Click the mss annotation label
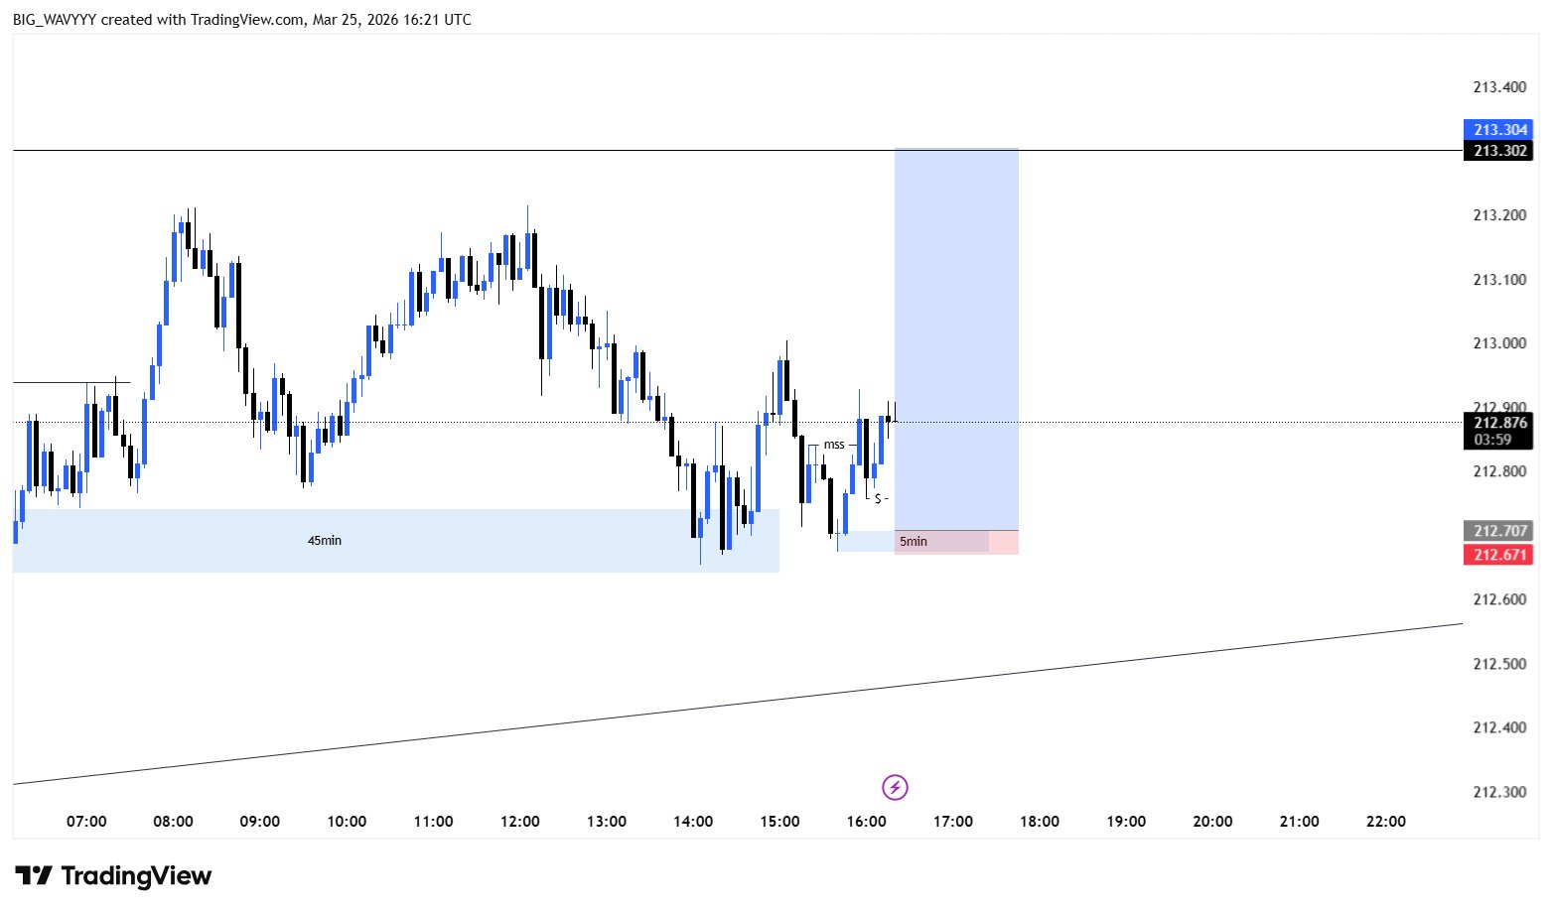Image resolution: width=1552 pixels, height=913 pixels. coord(834,445)
